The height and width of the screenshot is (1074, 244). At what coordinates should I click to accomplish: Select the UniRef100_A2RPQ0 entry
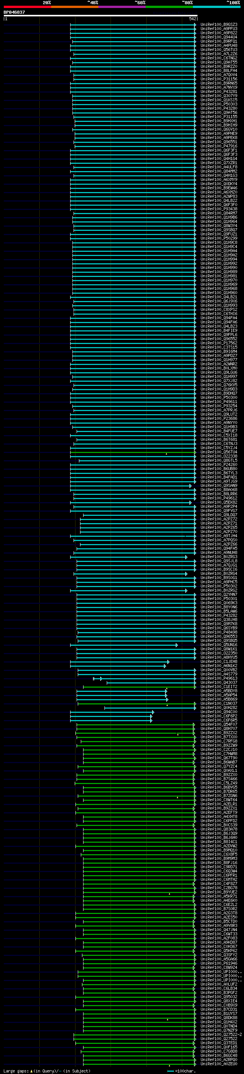pos(219,1060)
